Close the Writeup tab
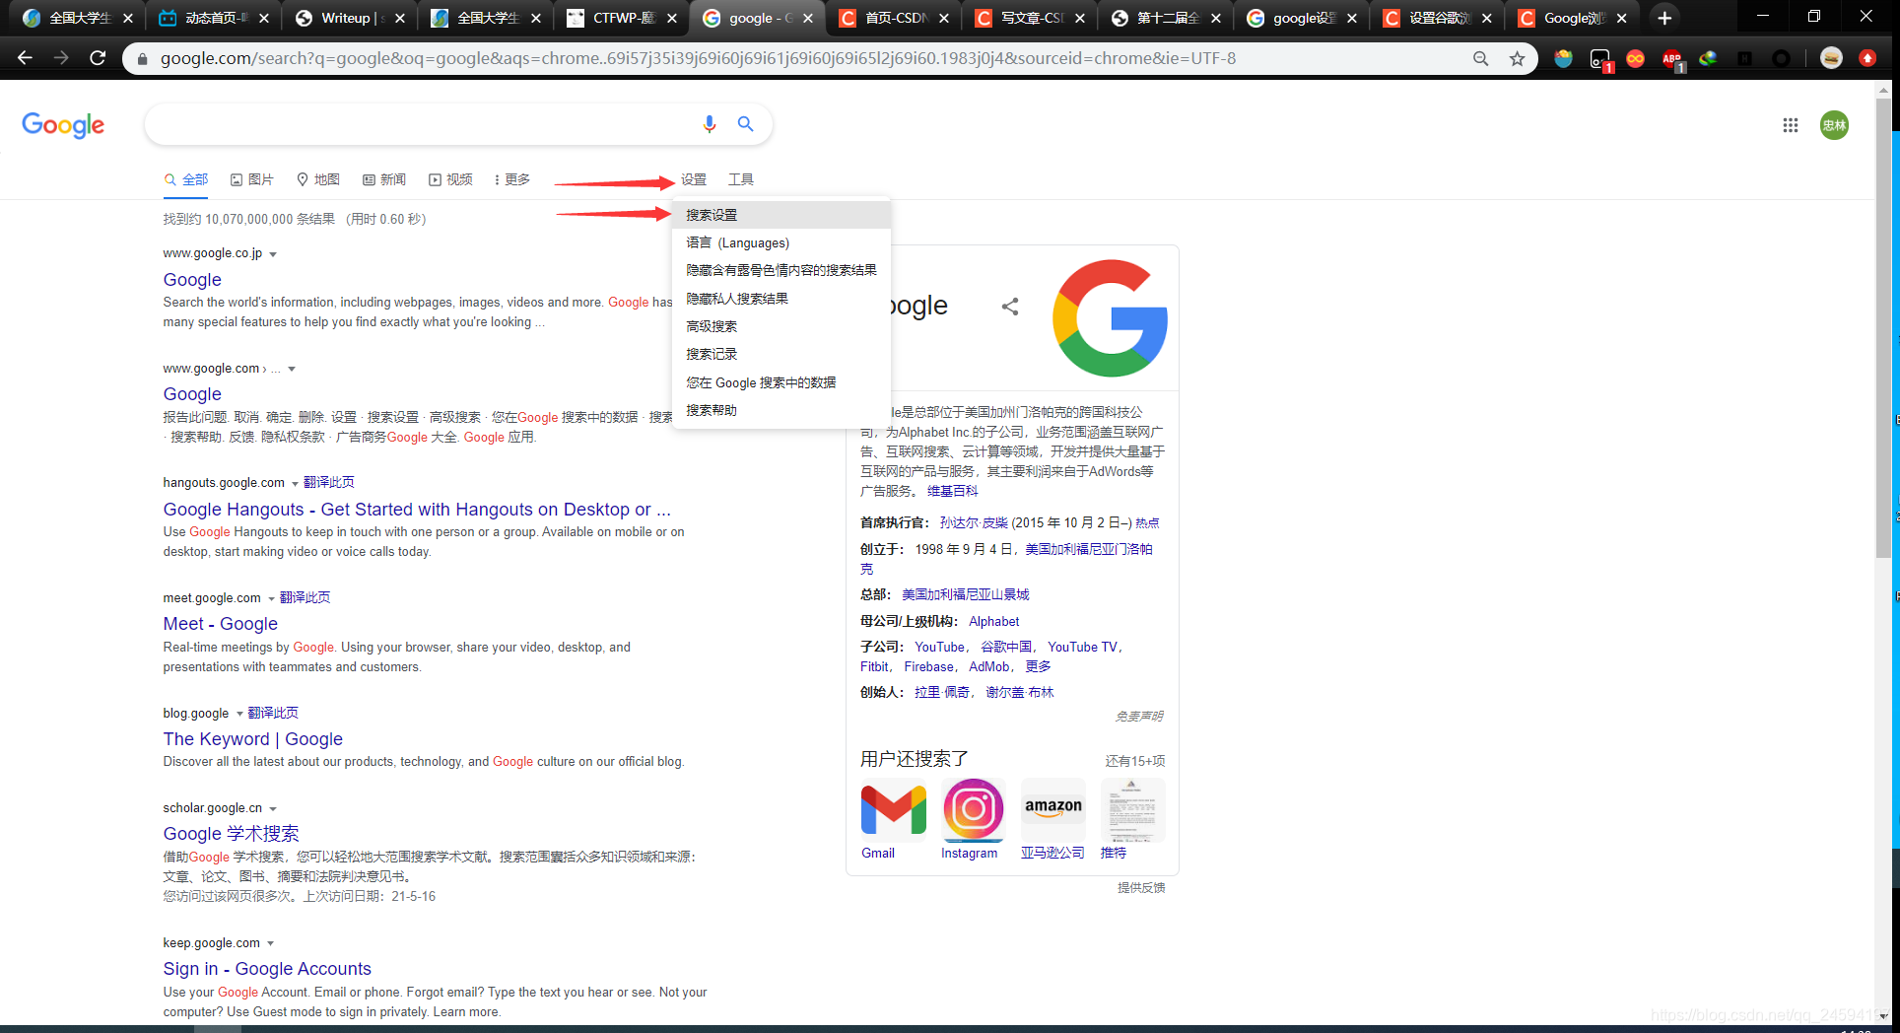This screenshot has width=1900, height=1033. tap(400, 18)
